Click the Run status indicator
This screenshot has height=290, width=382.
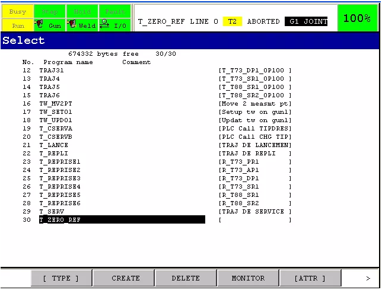[x=18, y=26]
